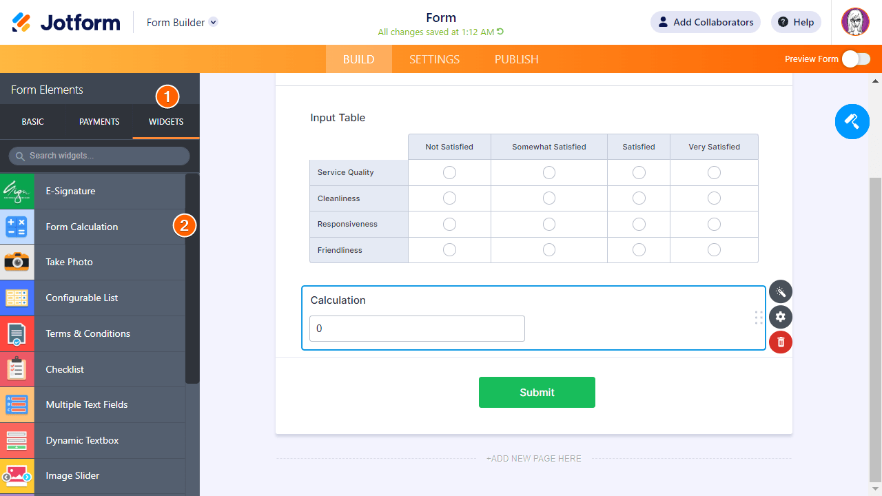Select Satisfied for Friendliness
This screenshot has height=496, width=882.
click(x=639, y=250)
